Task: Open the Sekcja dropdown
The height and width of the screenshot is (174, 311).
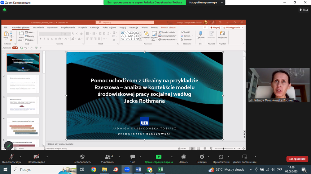Action: point(30,40)
